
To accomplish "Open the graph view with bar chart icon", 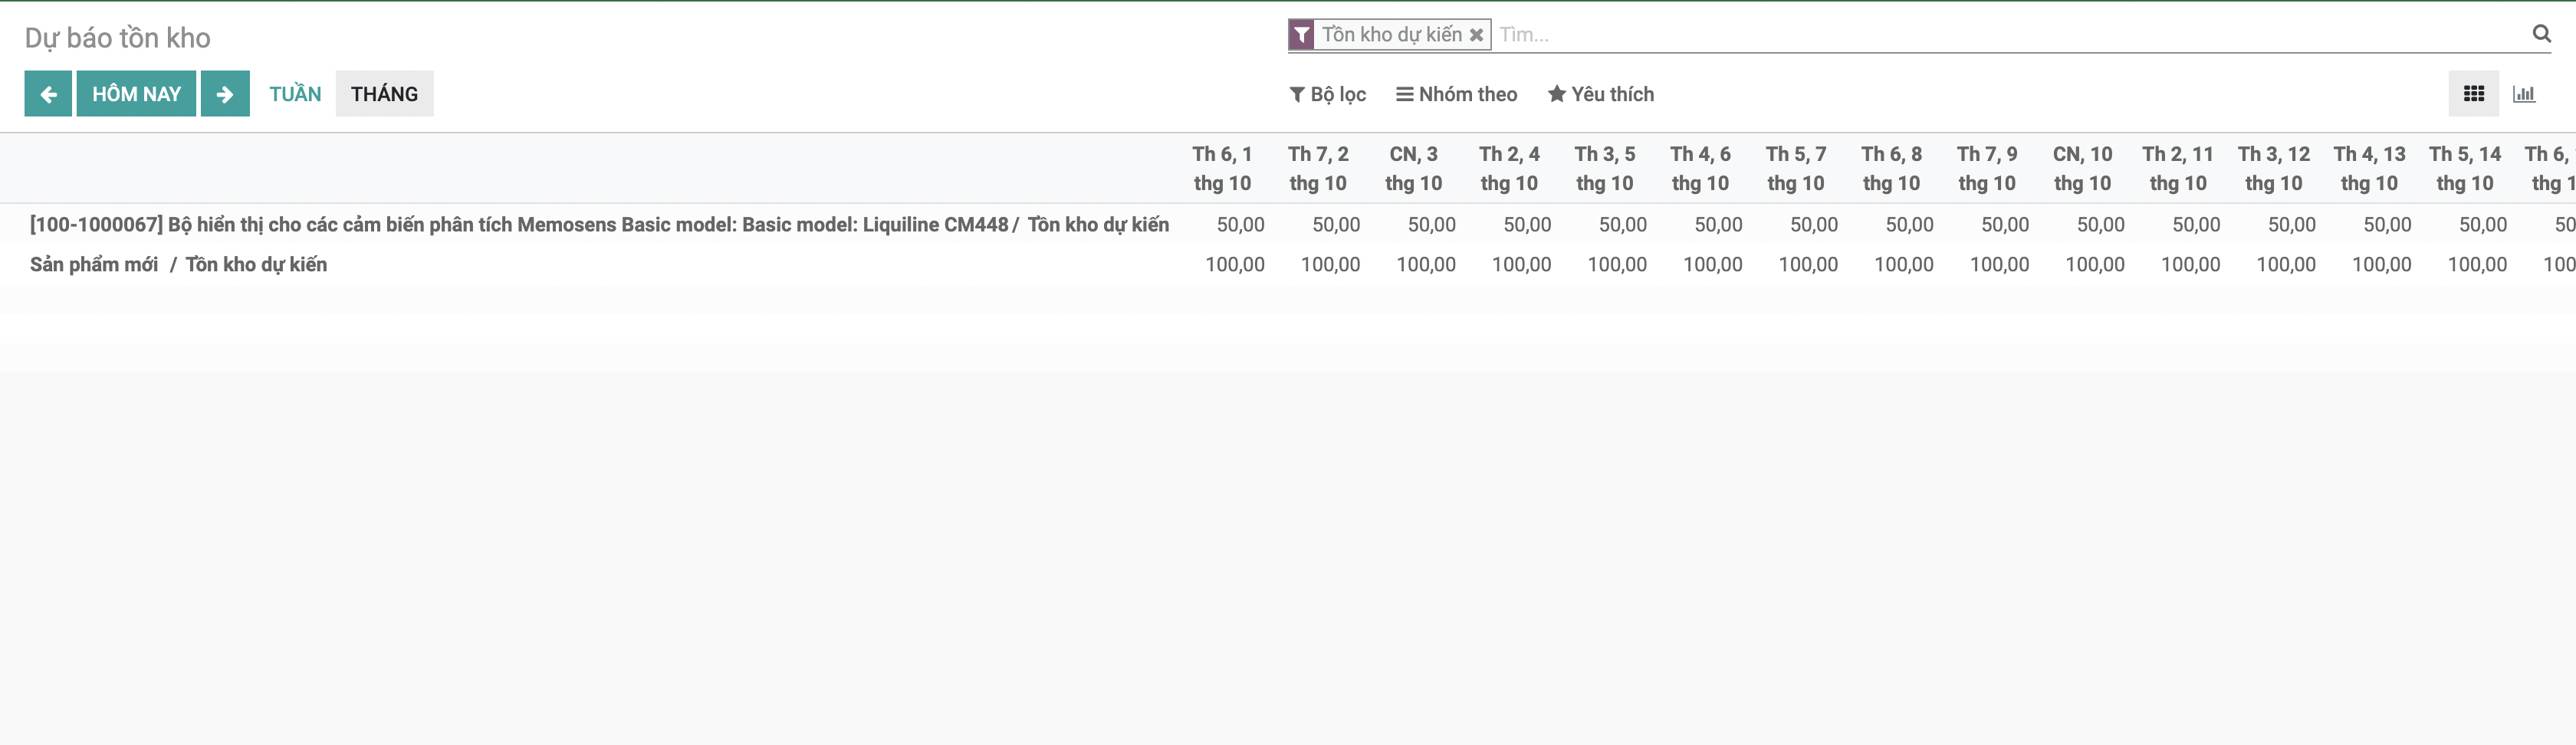I will [2524, 93].
